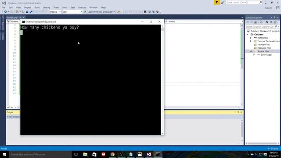Click the Save All icon

31,12
